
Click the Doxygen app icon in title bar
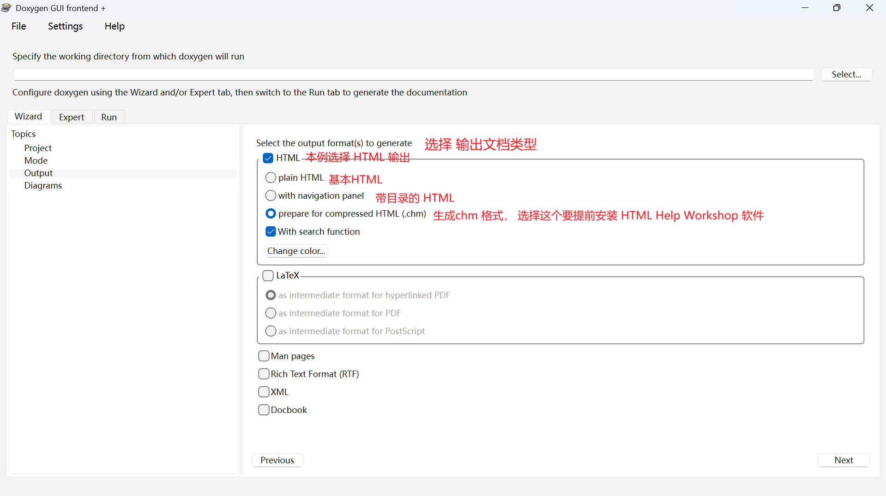click(x=6, y=8)
